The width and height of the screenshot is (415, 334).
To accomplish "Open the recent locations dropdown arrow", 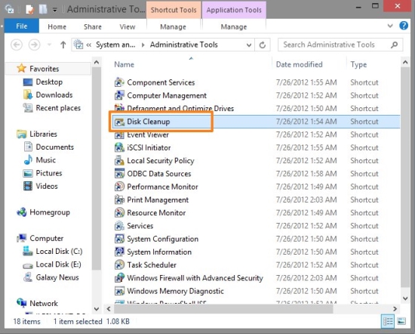I will point(49,45).
